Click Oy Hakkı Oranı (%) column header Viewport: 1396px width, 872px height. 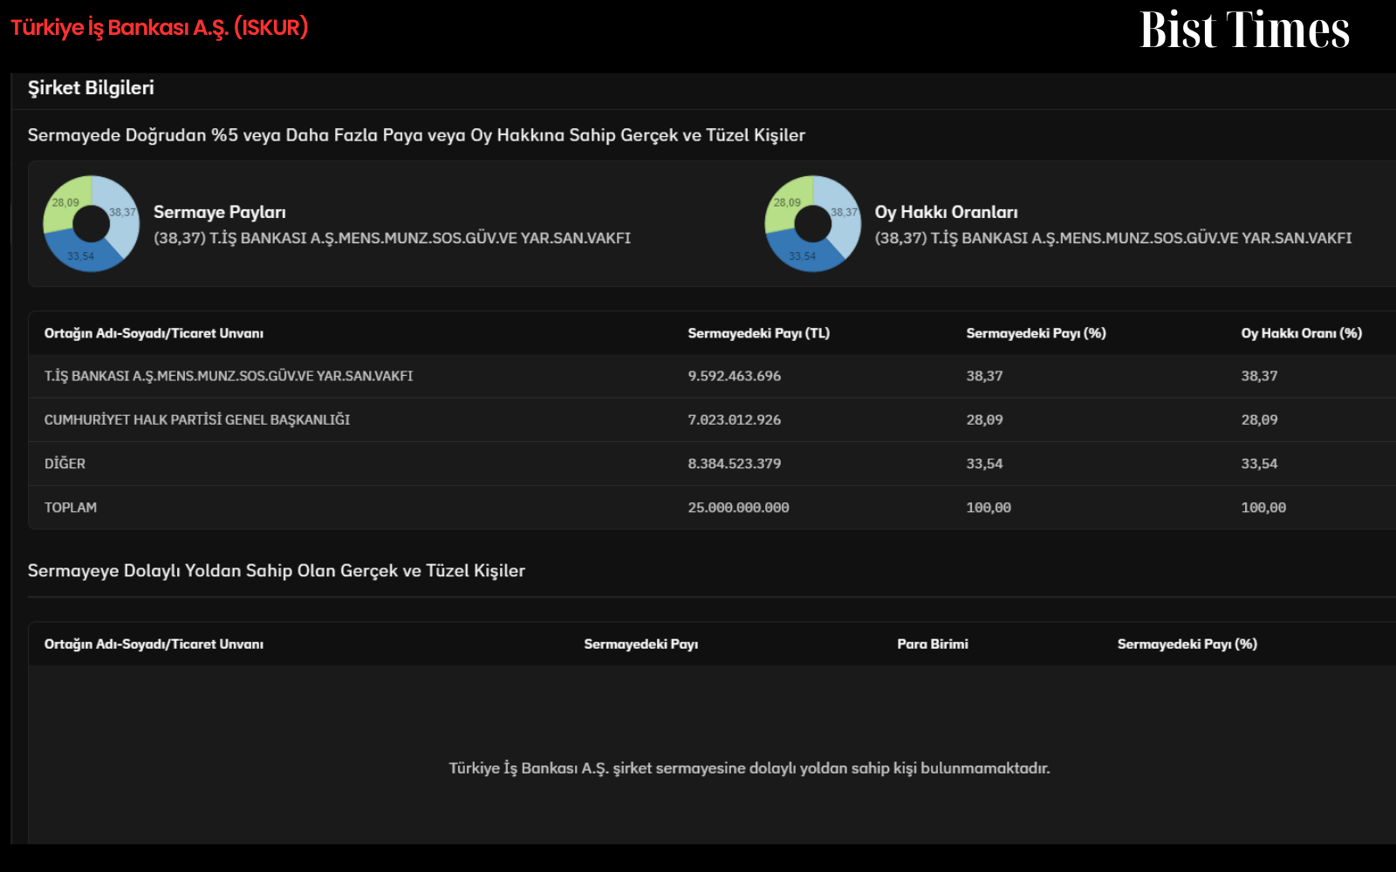point(1302,333)
